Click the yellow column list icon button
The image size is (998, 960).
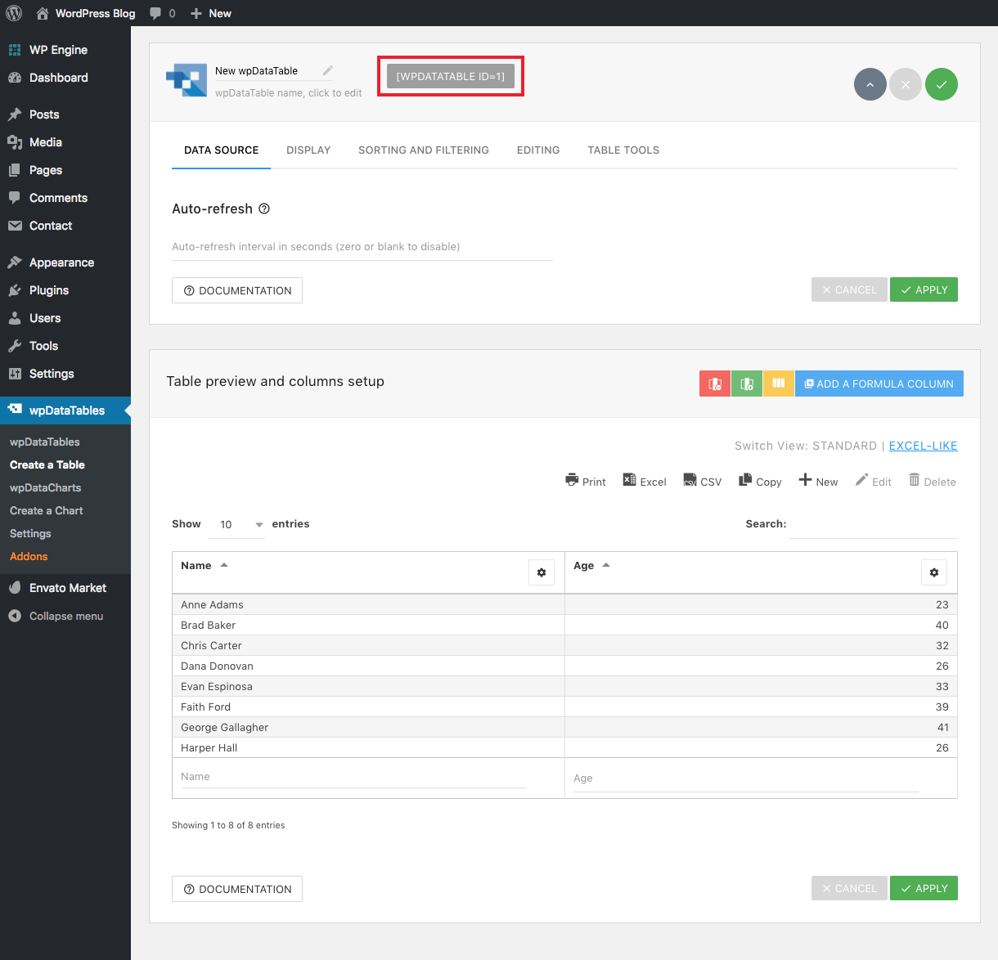pos(779,384)
